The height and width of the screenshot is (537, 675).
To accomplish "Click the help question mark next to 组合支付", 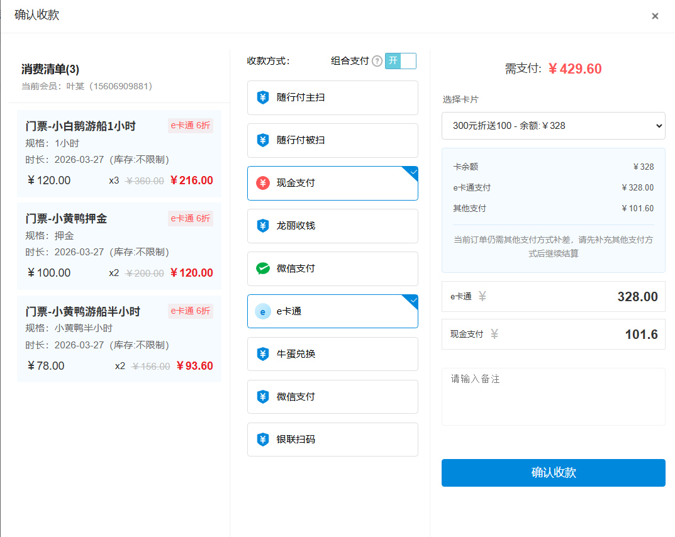I will (377, 61).
